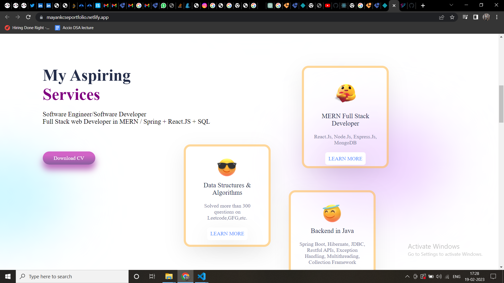The image size is (504, 283).
Task: Mute system volume from the system tray
Action: [x=439, y=276]
